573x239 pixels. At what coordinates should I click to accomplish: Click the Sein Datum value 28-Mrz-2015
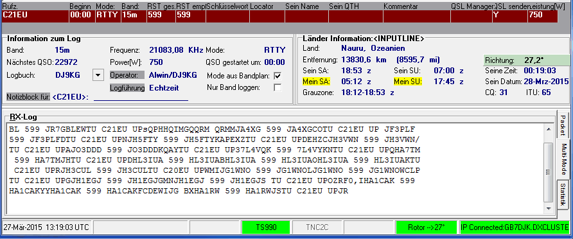pyautogui.click(x=546, y=82)
